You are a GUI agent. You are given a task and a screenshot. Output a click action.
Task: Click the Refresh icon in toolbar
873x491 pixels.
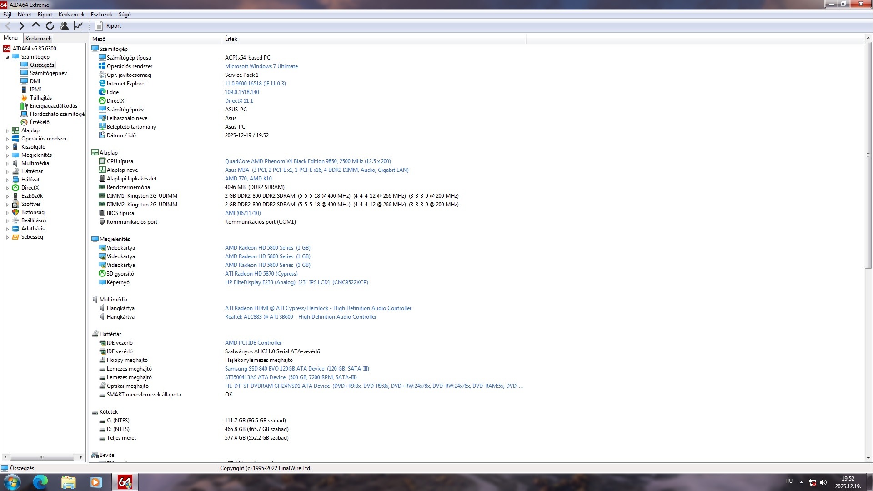(50, 26)
